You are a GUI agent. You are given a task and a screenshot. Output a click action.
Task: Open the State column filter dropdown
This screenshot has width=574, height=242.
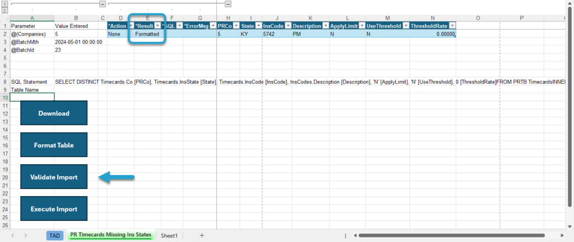pos(258,26)
